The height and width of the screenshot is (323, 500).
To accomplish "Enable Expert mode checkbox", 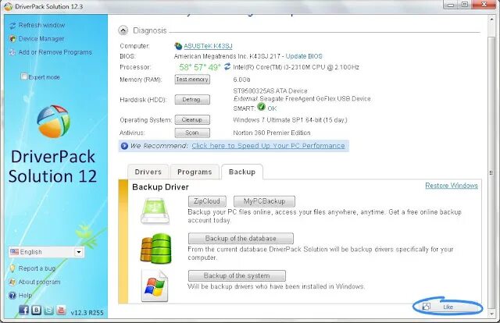I will click(x=24, y=76).
